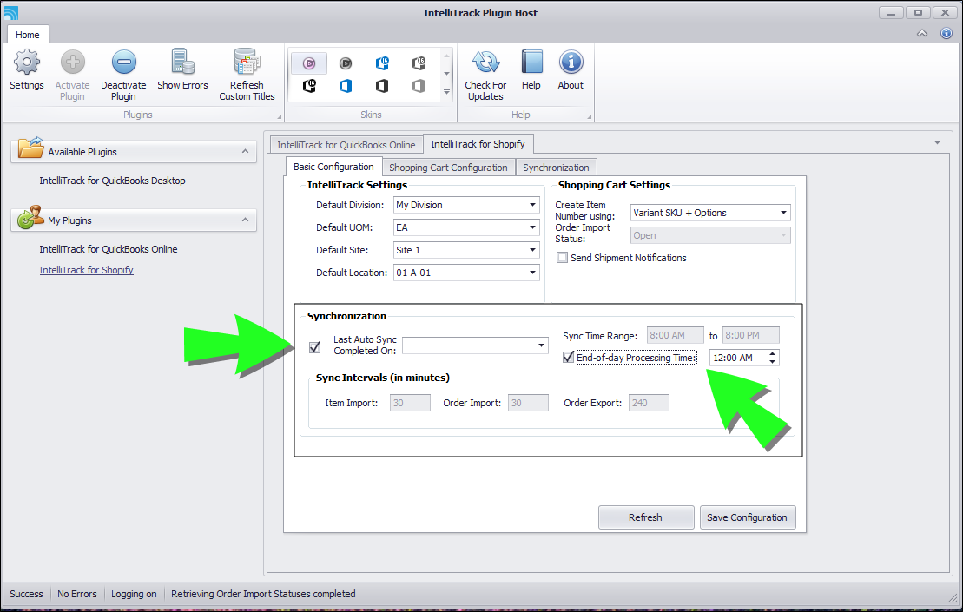Select the dark gray DevExpress skin

point(346,63)
